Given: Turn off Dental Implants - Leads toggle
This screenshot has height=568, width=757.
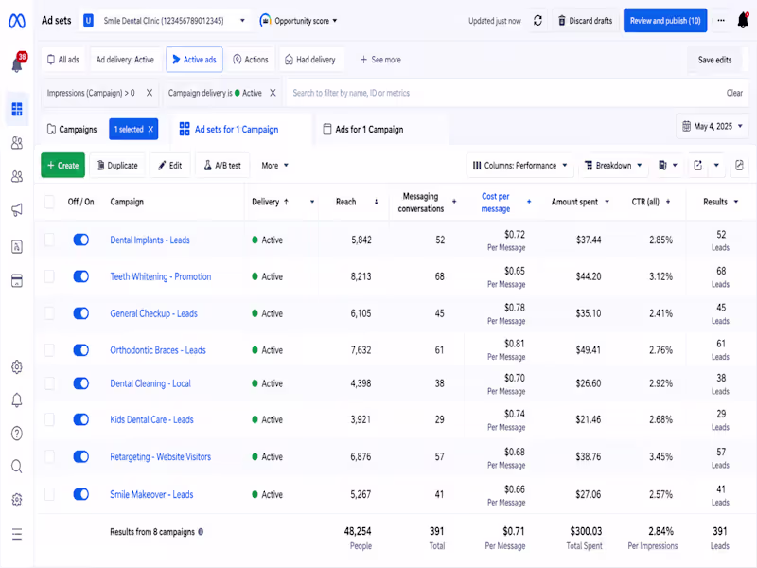Looking at the screenshot, I should coord(81,240).
